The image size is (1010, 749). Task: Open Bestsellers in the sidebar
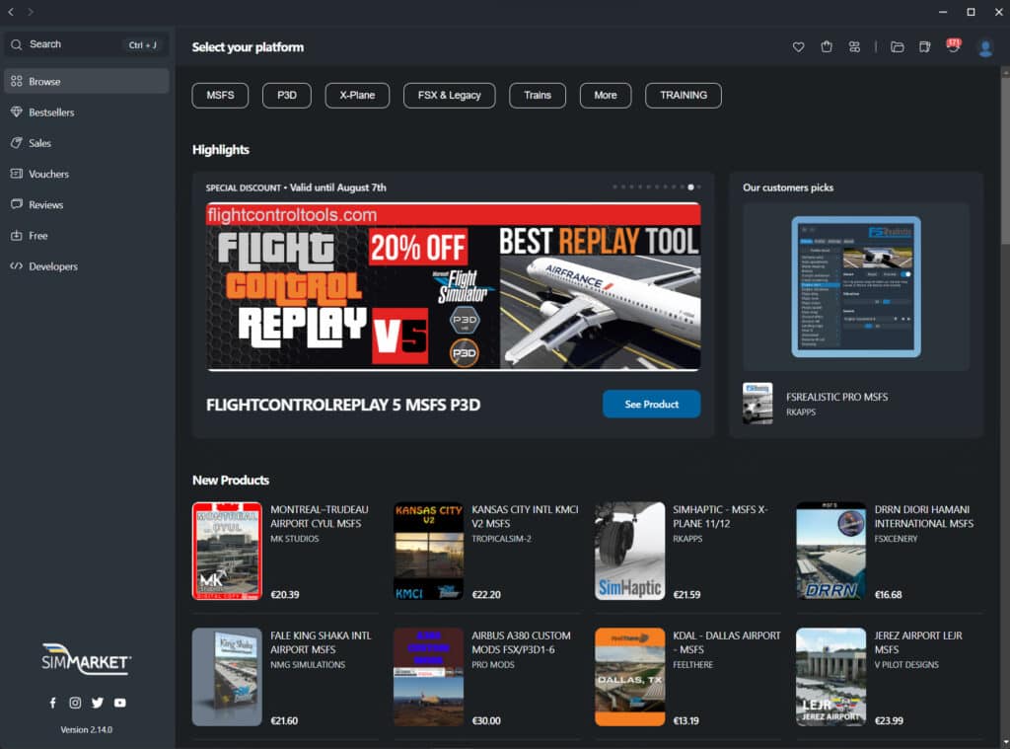coord(51,112)
